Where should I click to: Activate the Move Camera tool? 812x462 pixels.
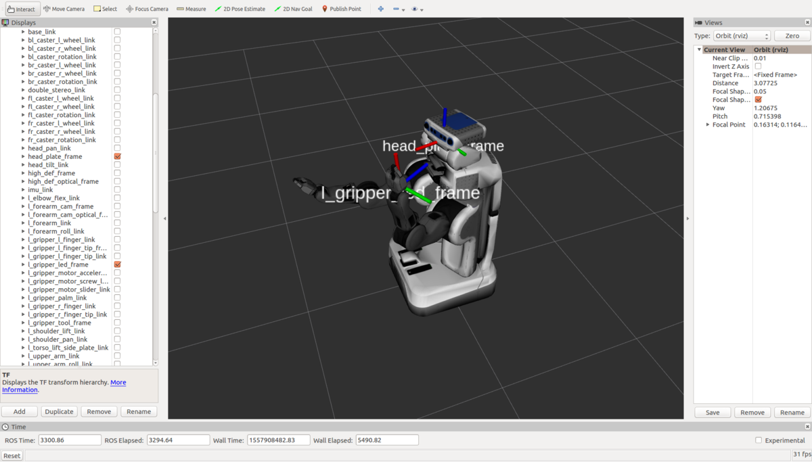(64, 9)
